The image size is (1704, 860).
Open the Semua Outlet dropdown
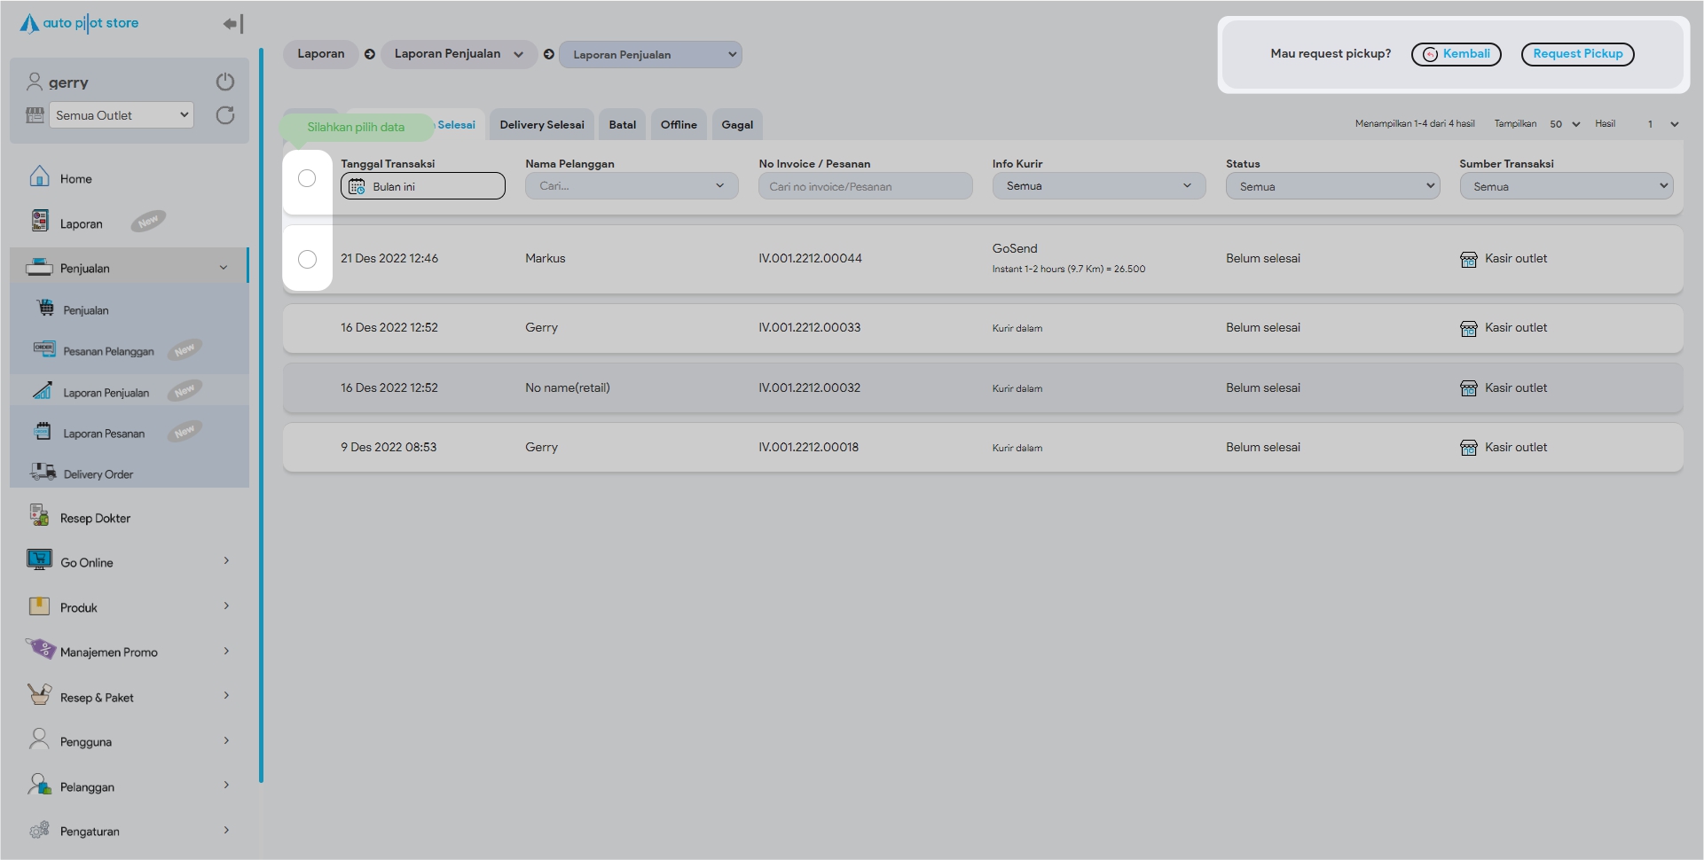pos(122,115)
